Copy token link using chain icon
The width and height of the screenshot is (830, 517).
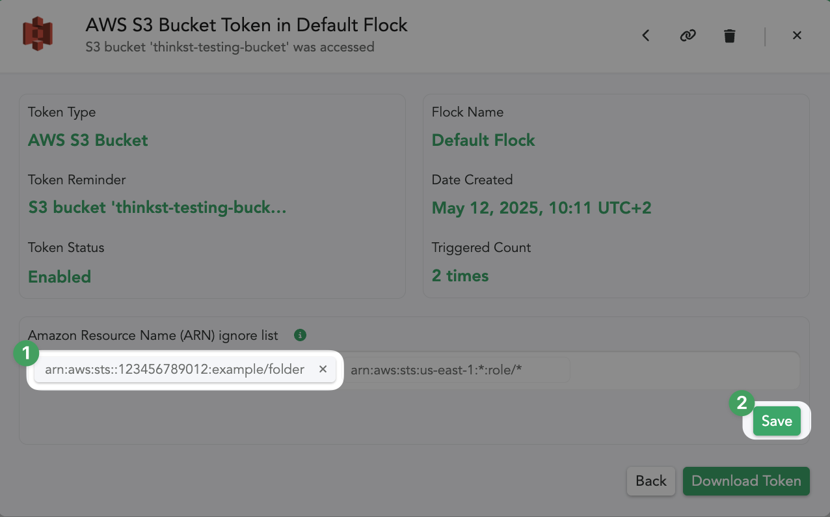pyautogui.click(x=688, y=36)
